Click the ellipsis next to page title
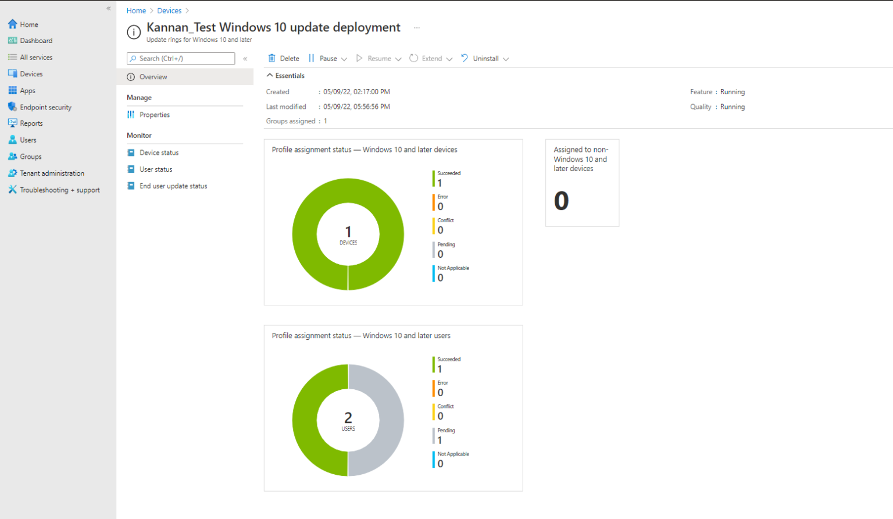The height and width of the screenshot is (519, 893). click(x=417, y=28)
